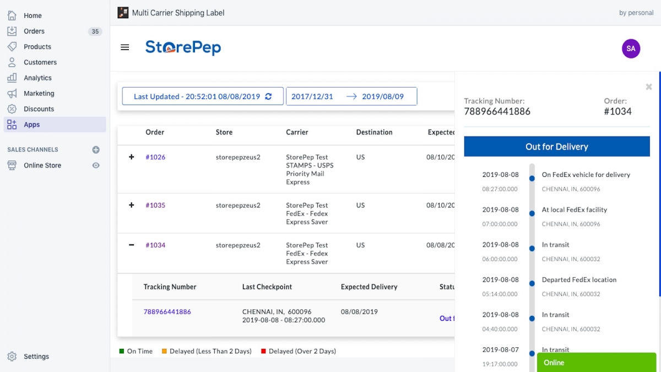Close the tracking details panel
This screenshot has width=661, height=372.
(x=648, y=87)
